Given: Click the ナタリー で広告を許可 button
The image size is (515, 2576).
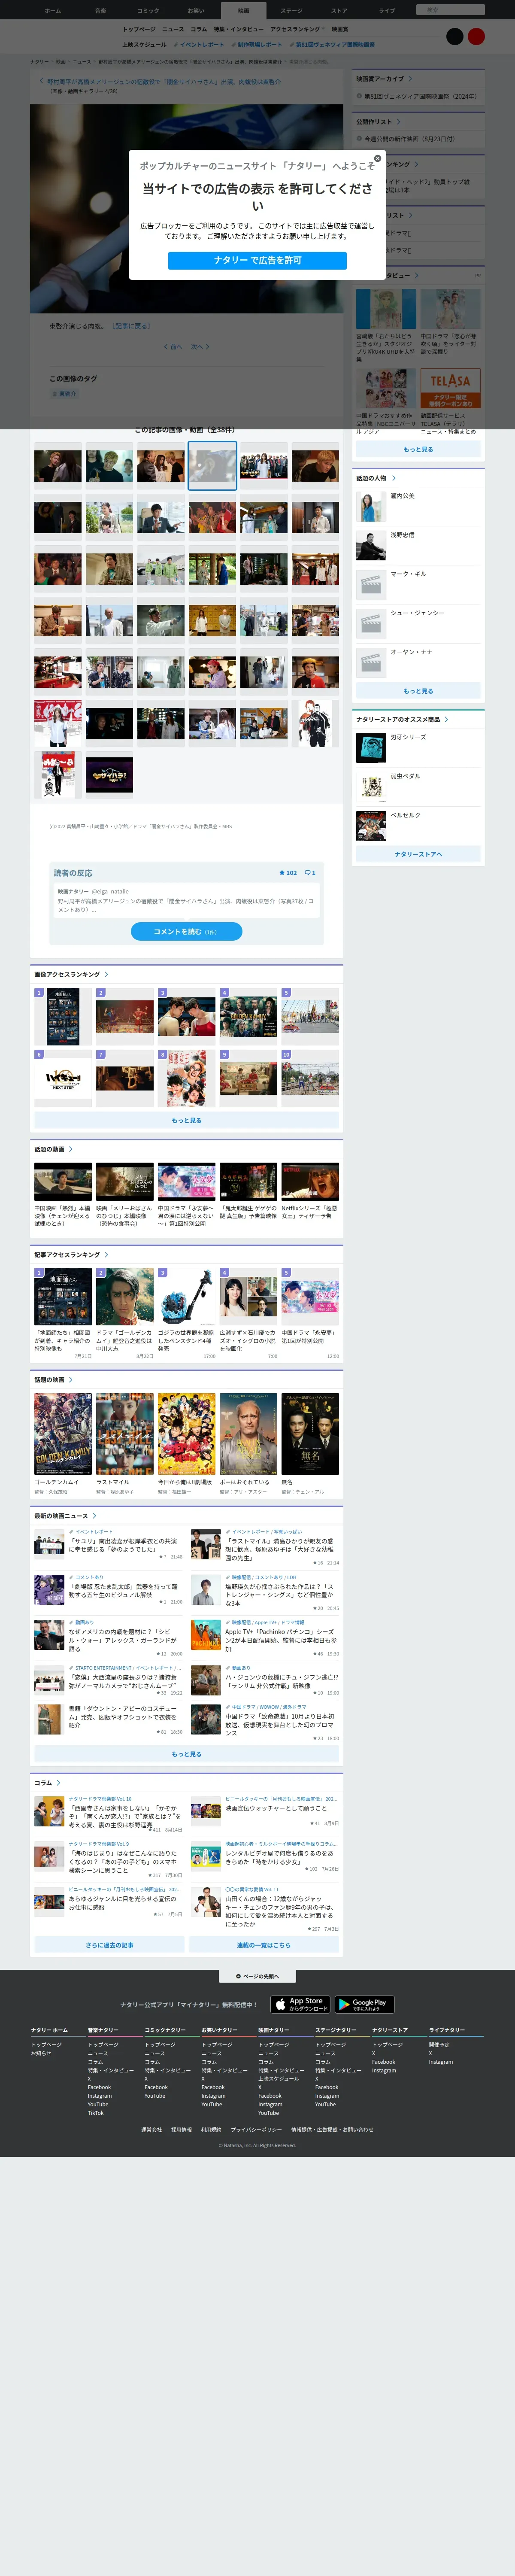Looking at the screenshot, I should coord(257,260).
